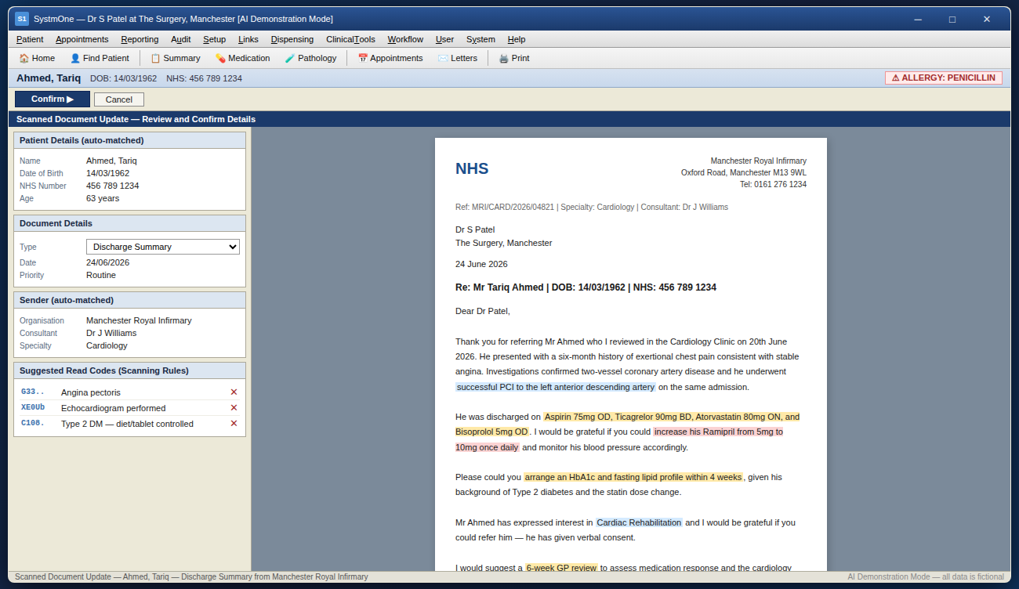Click patient name Ahmed, Tariq in banner
The height and width of the screenshot is (589, 1019).
click(49, 78)
